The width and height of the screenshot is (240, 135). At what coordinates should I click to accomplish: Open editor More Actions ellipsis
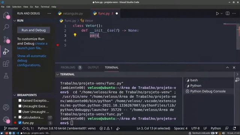coord(234,13)
